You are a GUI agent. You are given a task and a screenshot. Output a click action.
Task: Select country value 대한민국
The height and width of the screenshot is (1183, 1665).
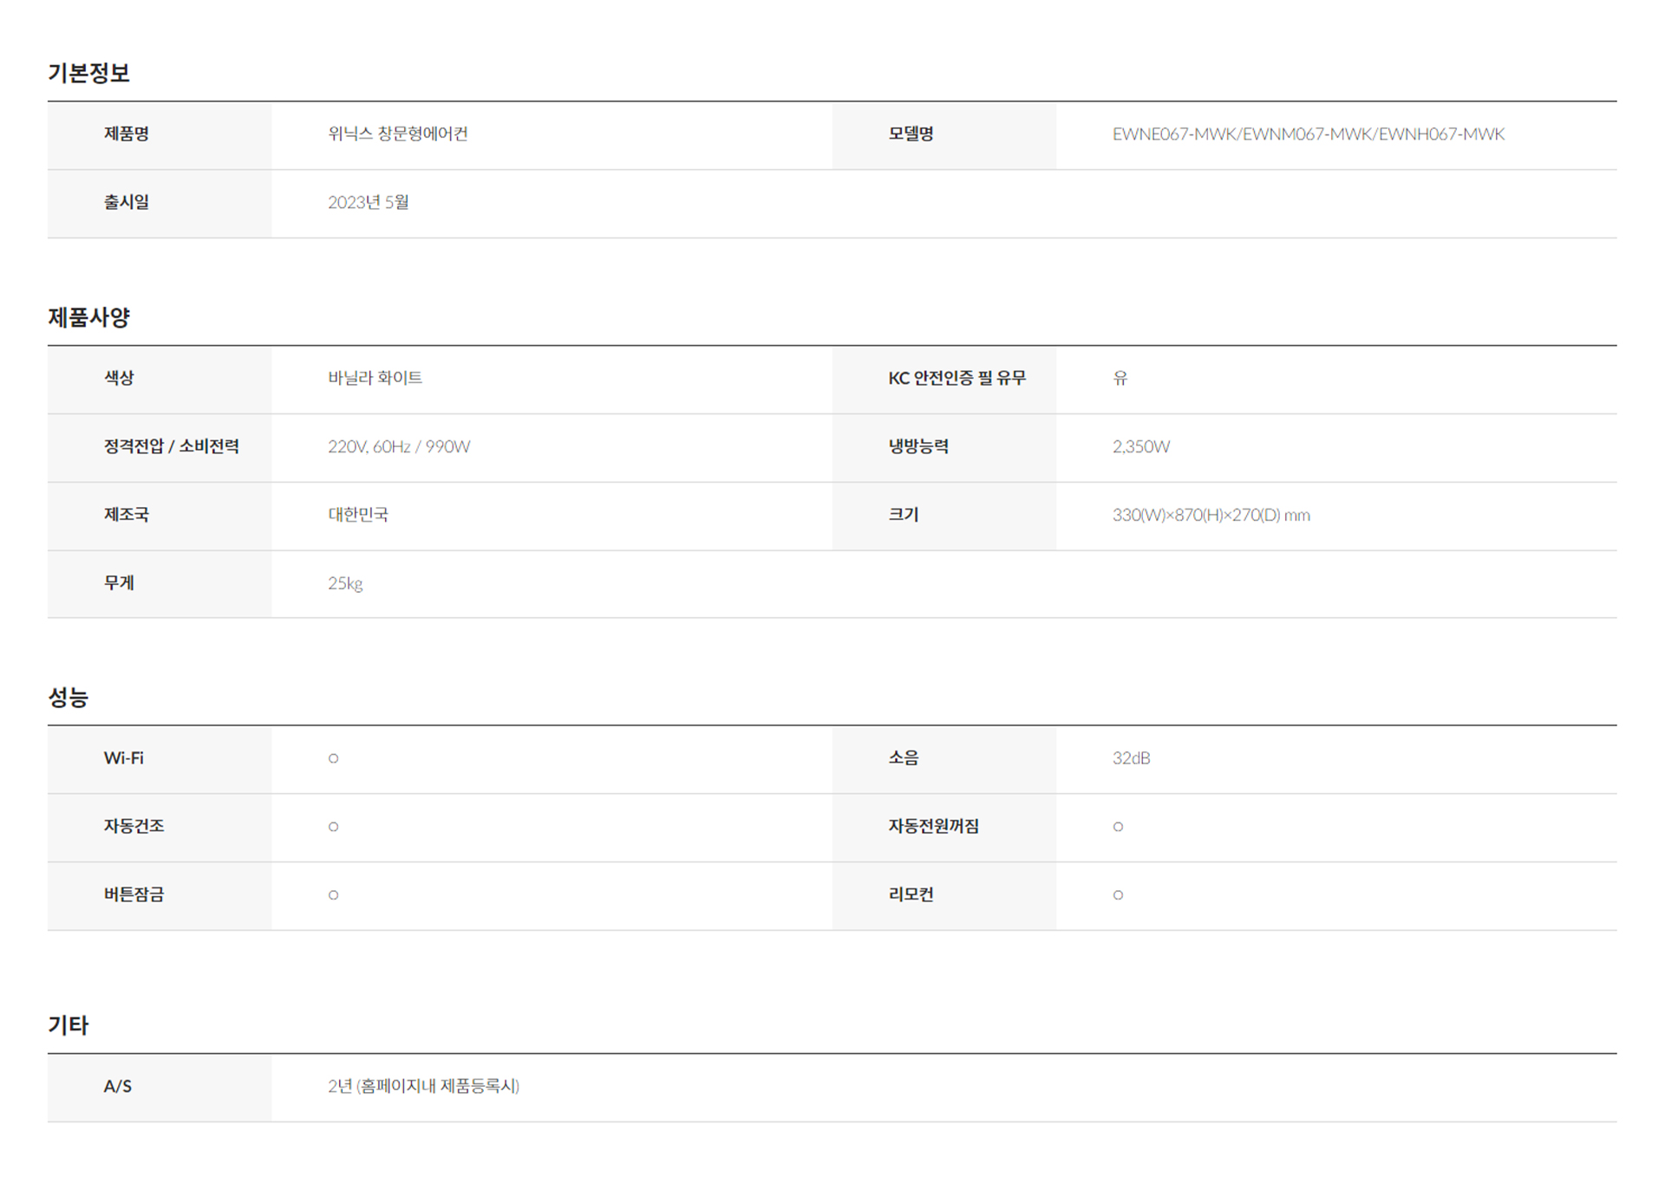(357, 515)
